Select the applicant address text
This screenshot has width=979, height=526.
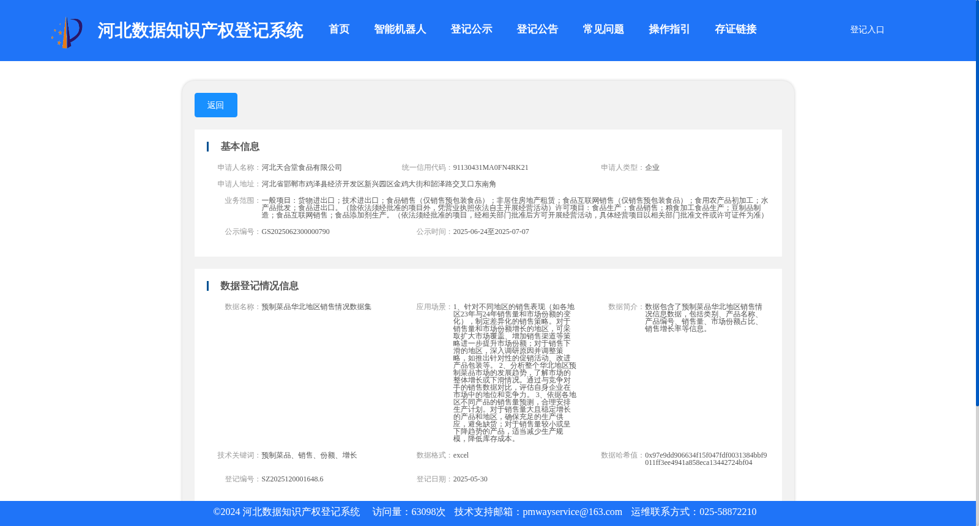coord(379,184)
